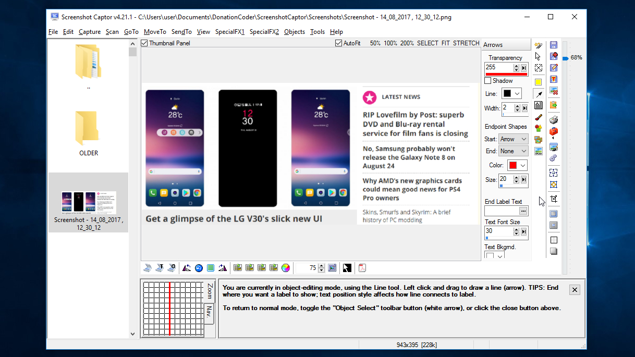Click the thumbnail panel scrollbar down arrow
Image resolution: width=635 pixels, height=357 pixels.
click(132, 334)
